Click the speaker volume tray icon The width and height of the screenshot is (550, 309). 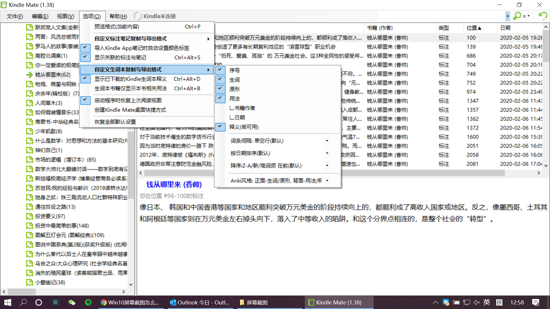[476, 302]
